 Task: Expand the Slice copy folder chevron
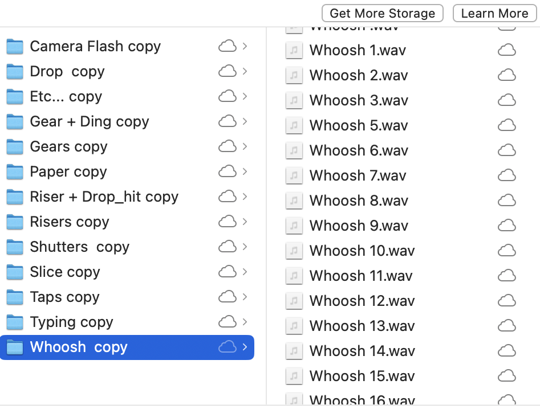pos(245,272)
